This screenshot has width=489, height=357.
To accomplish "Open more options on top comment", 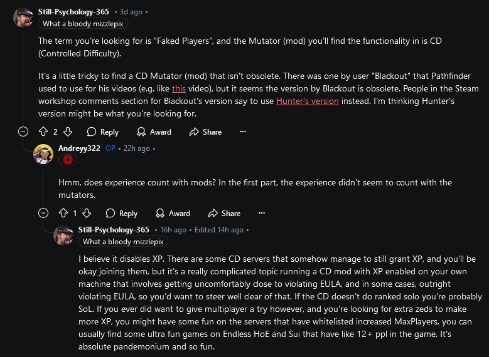I will [x=243, y=132].
